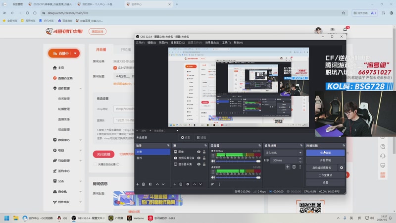Screen dimensions: 396x223
Task: Add a new source with the Sources plus icon
Action: [x=175, y=184]
